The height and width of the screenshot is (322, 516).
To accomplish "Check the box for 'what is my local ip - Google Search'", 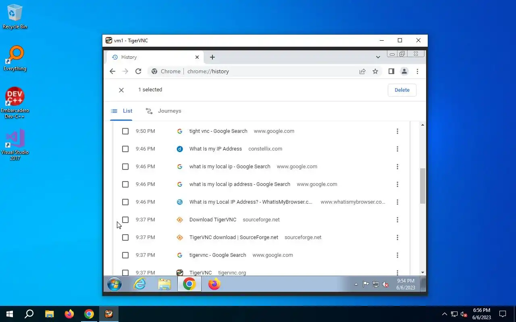I will 125,167.
